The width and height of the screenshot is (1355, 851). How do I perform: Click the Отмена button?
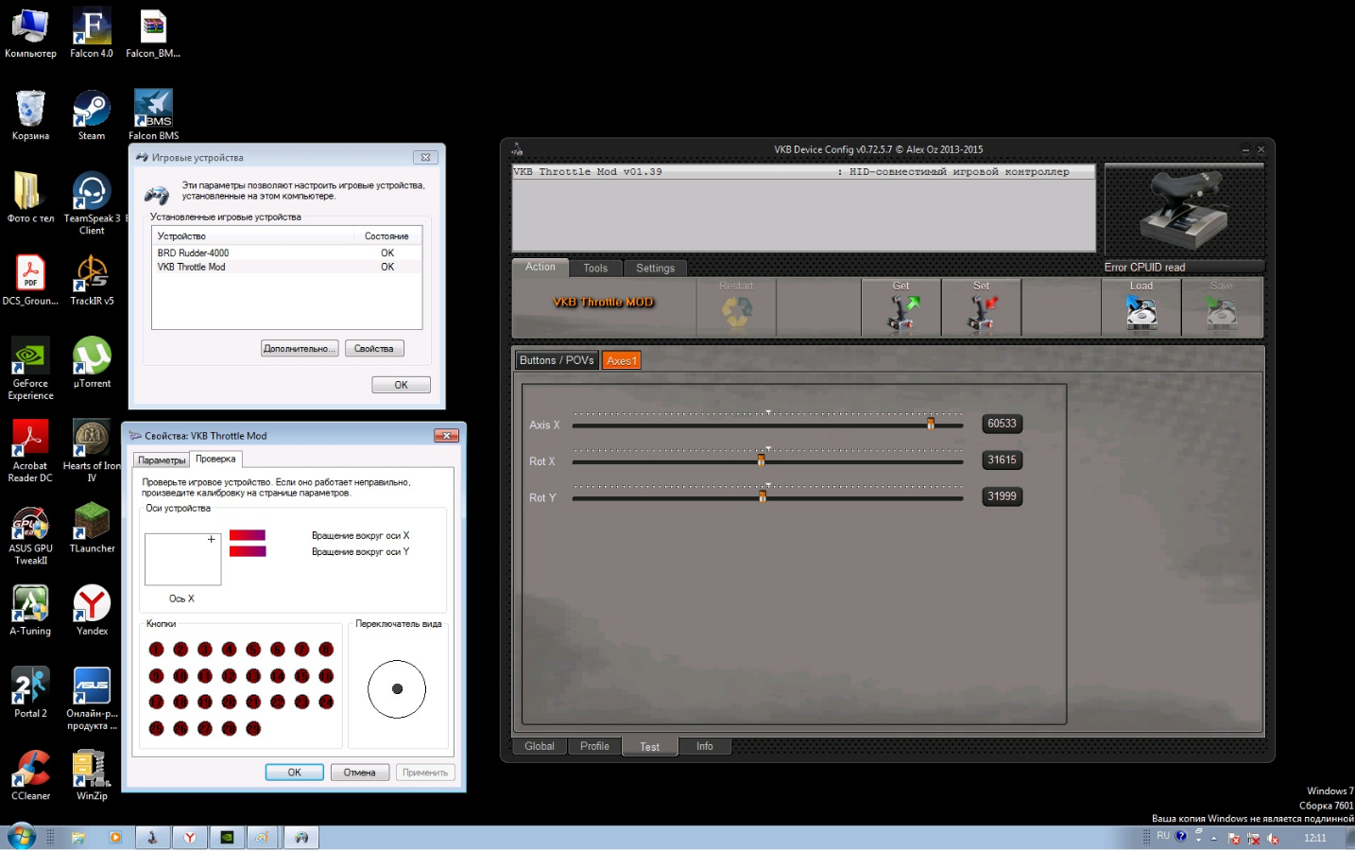coord(360,773)
